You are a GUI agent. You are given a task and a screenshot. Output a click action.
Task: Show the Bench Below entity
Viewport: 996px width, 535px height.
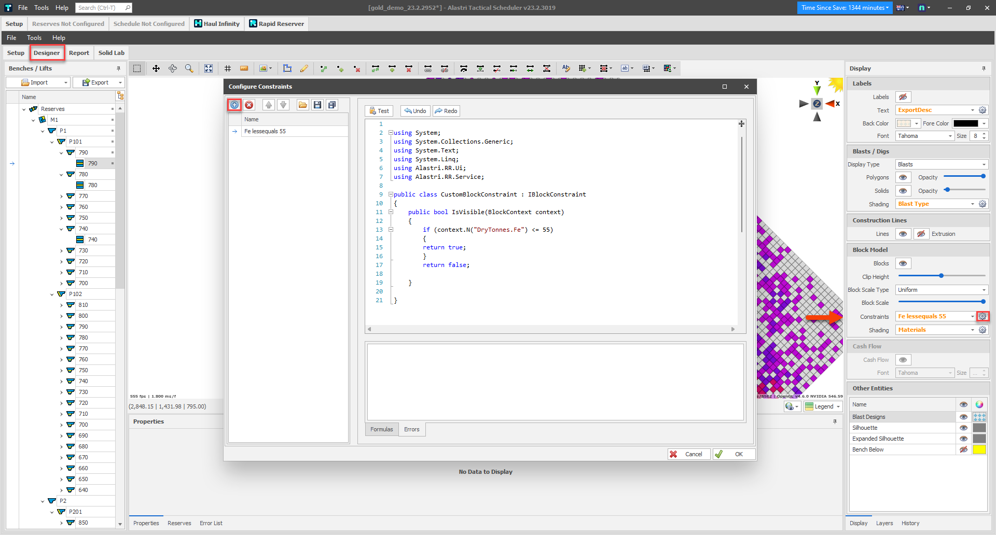[x=963, y=449]
